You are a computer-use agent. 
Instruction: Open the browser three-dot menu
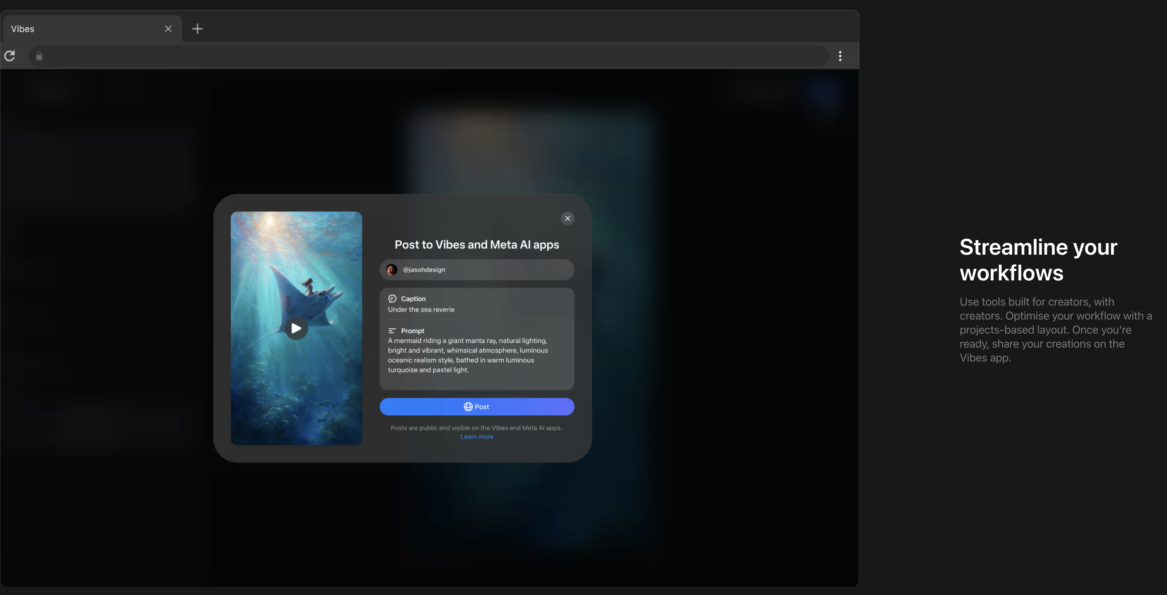(840, 56)
